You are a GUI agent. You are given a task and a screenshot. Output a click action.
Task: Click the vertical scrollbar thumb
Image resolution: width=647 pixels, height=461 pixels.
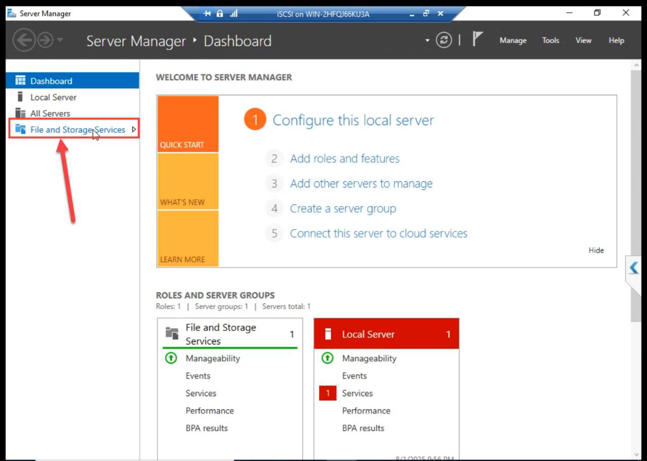[636, 195]
